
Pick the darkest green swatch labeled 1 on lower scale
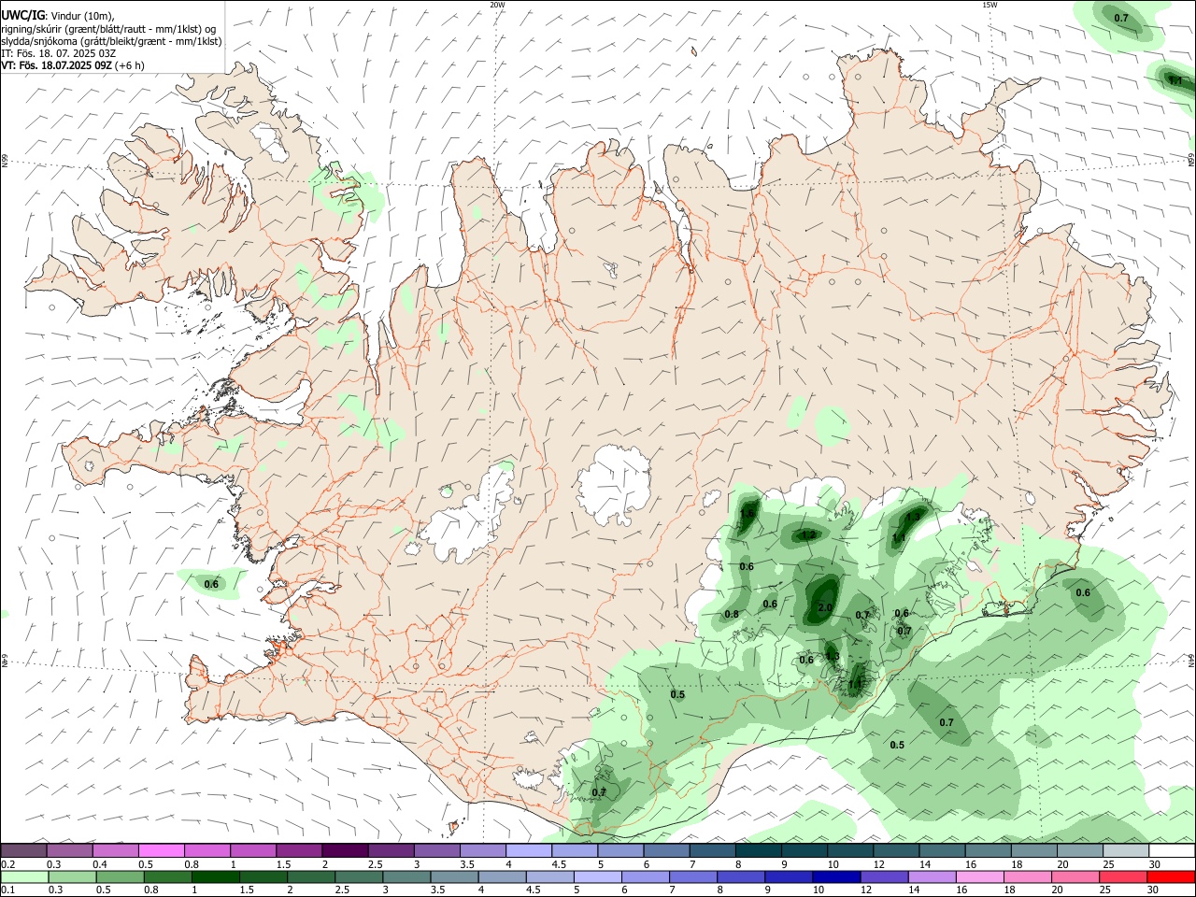point(215,877)
